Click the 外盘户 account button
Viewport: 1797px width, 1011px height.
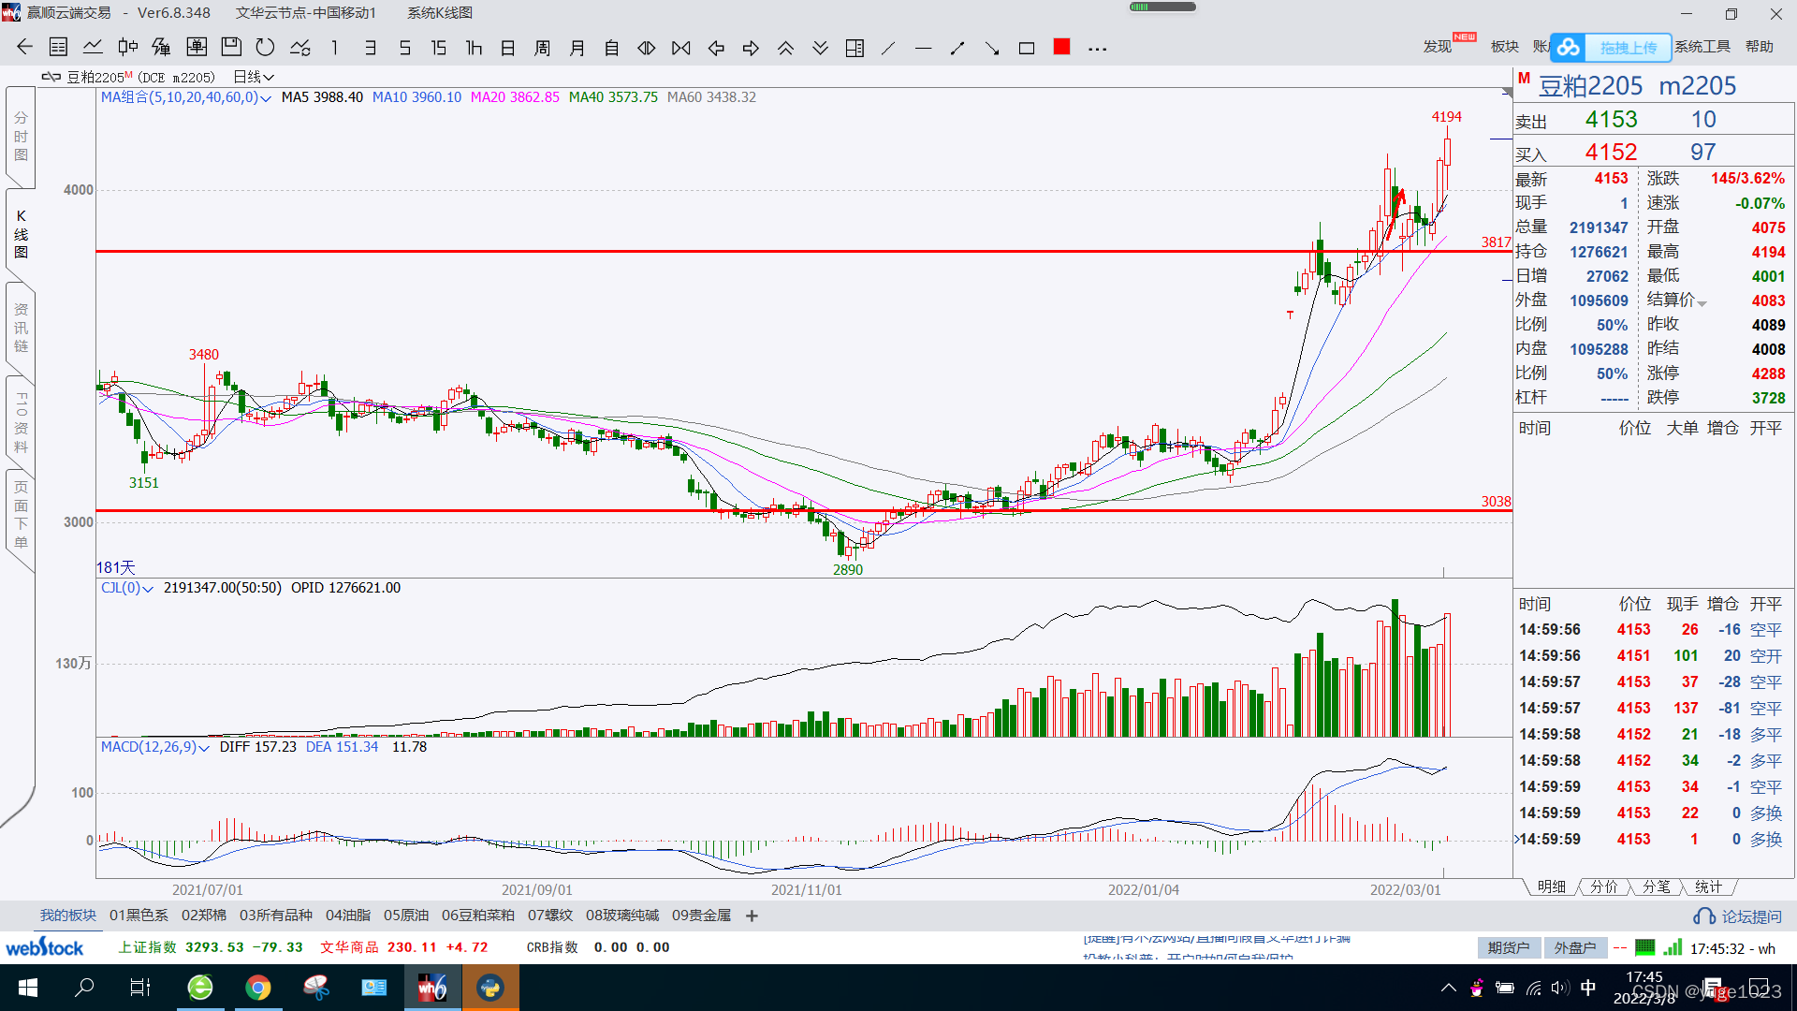[x=1575, y=948]
